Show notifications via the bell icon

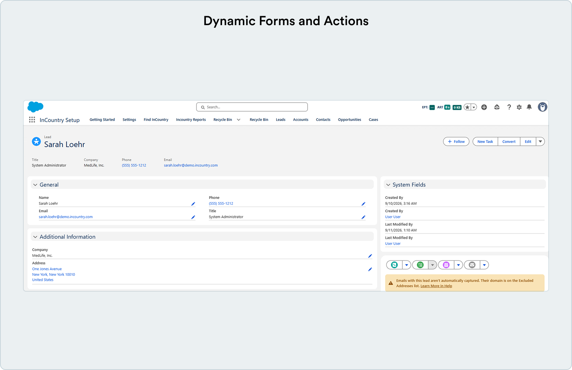pos(529,107)
